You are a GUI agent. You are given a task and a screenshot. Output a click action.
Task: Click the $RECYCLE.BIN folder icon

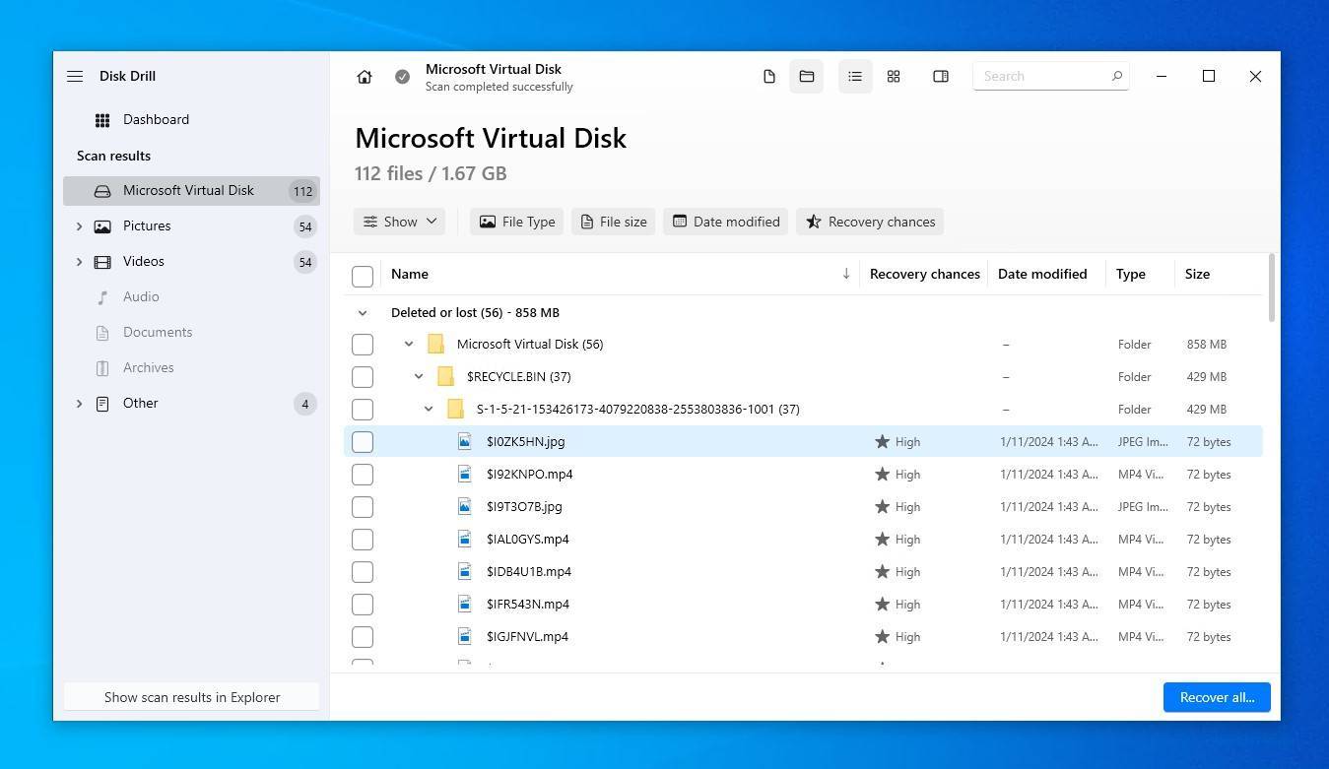pos(445,376)
